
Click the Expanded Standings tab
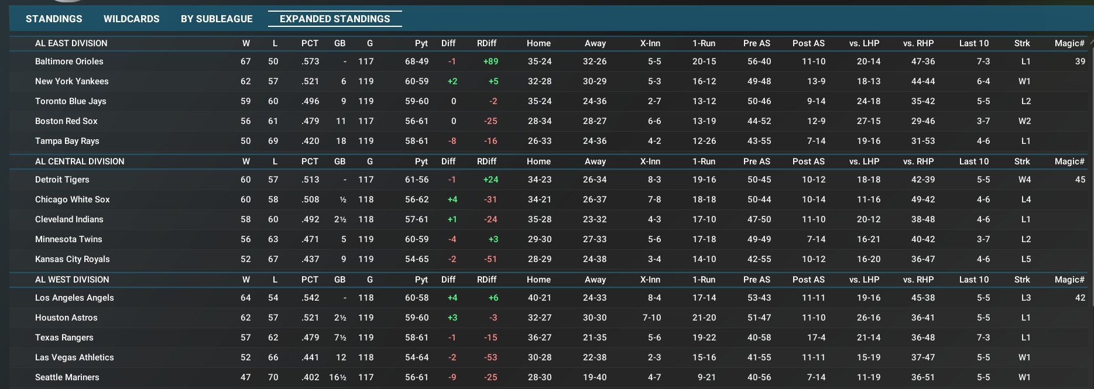(x=335, y=19)
